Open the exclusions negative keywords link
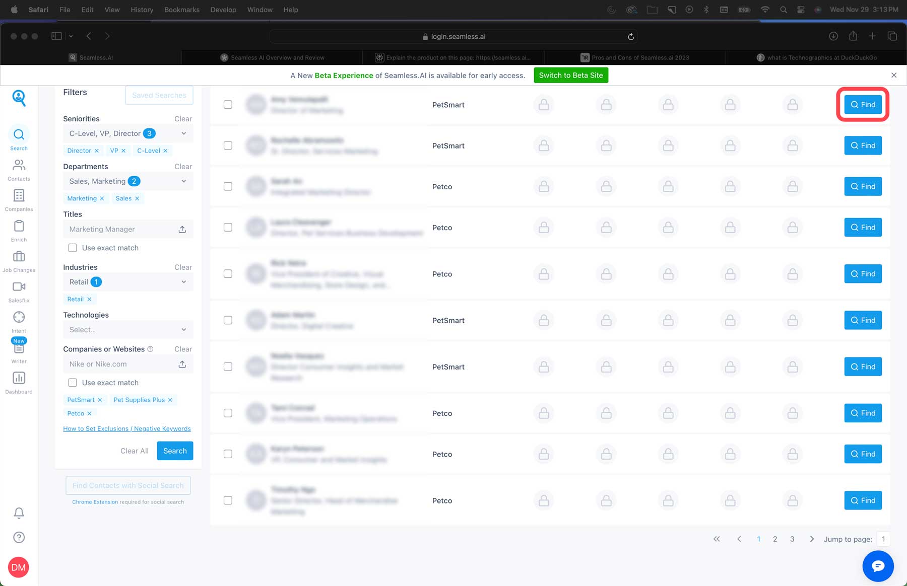Viewport: 907px width, 586px height. (x=127, y=429)
